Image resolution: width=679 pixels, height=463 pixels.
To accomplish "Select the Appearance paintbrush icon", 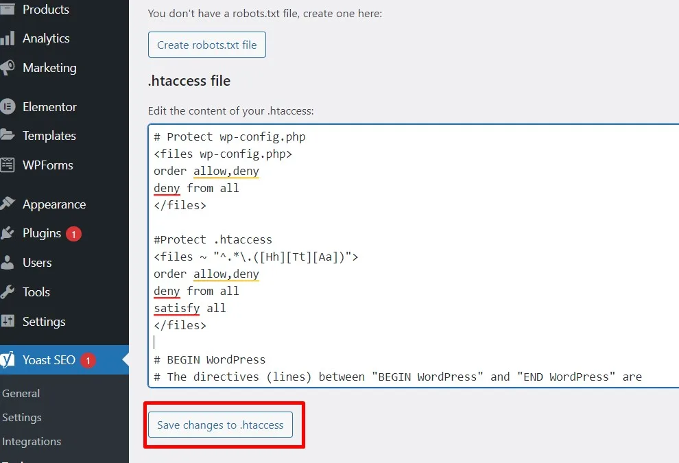I will point(8,204).
